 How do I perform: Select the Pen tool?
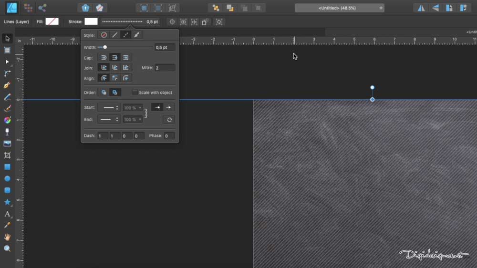point(7,85)
